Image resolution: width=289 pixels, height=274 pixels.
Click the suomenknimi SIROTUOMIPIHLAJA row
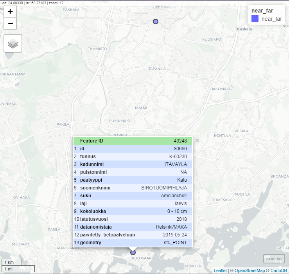[x=133, y=188]
